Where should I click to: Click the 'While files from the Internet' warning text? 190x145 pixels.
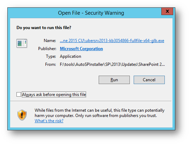pyautogui.click(x=99, y=110)
